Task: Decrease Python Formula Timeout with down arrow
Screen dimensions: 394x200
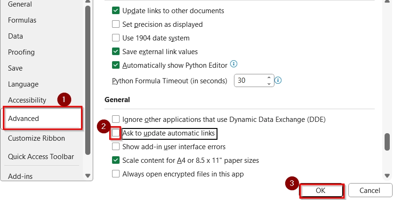Action: click(269, 84)
